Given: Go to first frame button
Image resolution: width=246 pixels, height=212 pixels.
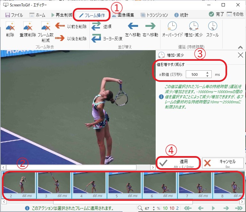Looking at the screenshot, I should point(188,208).
